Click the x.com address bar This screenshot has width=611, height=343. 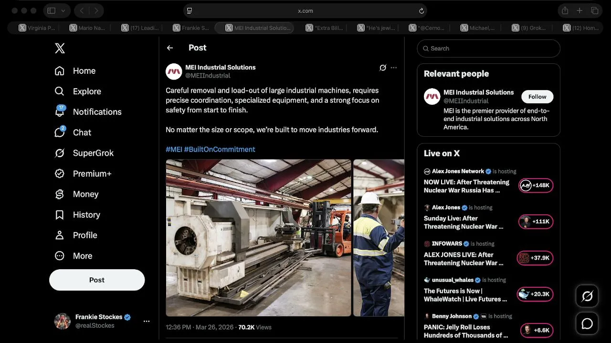tap(305, 10)
